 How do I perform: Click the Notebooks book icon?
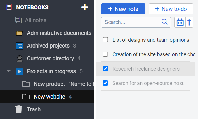(x=9, y=7)
